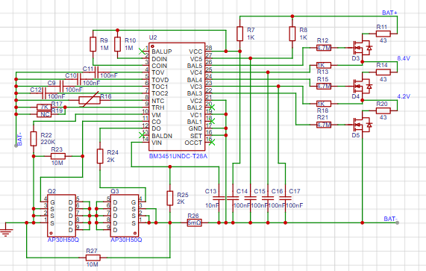Select balancing MOSFET D5

(x=362, y=125)
